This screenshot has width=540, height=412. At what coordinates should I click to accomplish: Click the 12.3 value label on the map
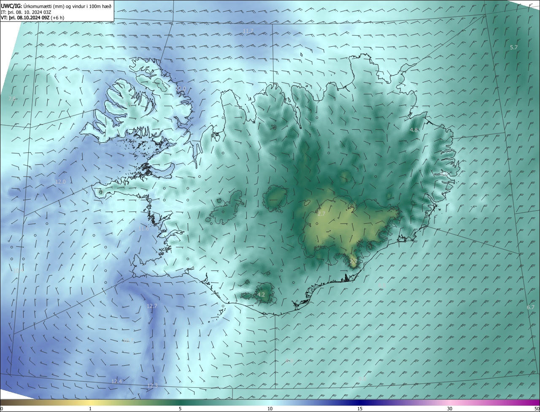152,386
